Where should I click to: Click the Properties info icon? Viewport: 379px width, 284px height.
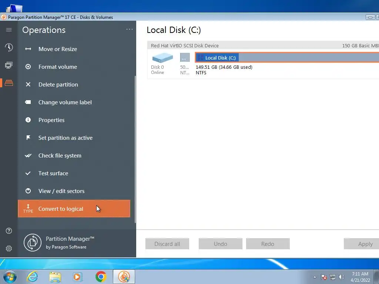pyautogui.click(x=28, y=120)
